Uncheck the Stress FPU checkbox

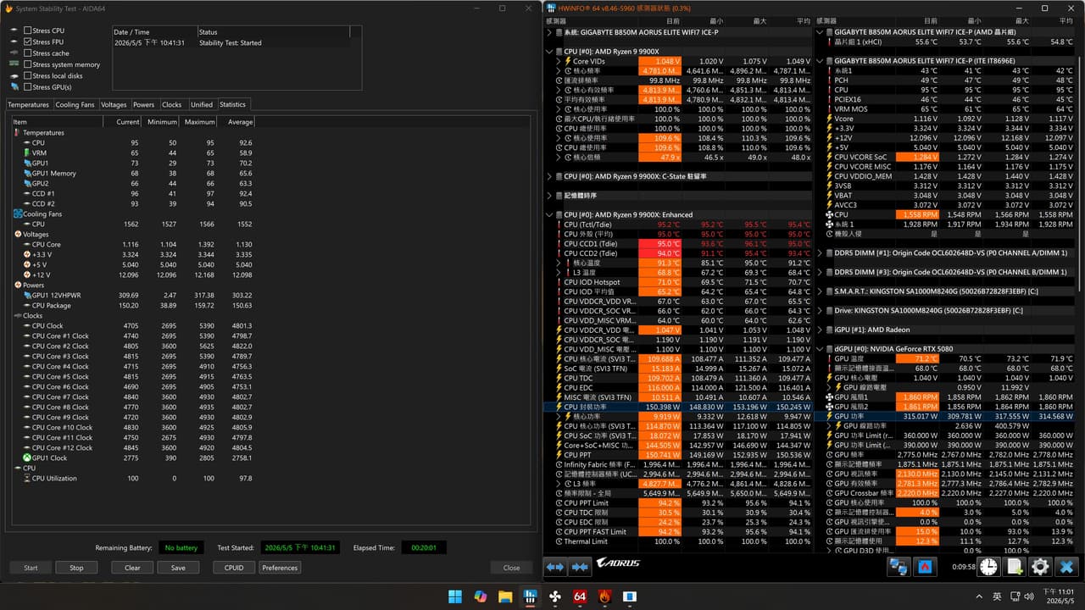[x=27, y=42]
